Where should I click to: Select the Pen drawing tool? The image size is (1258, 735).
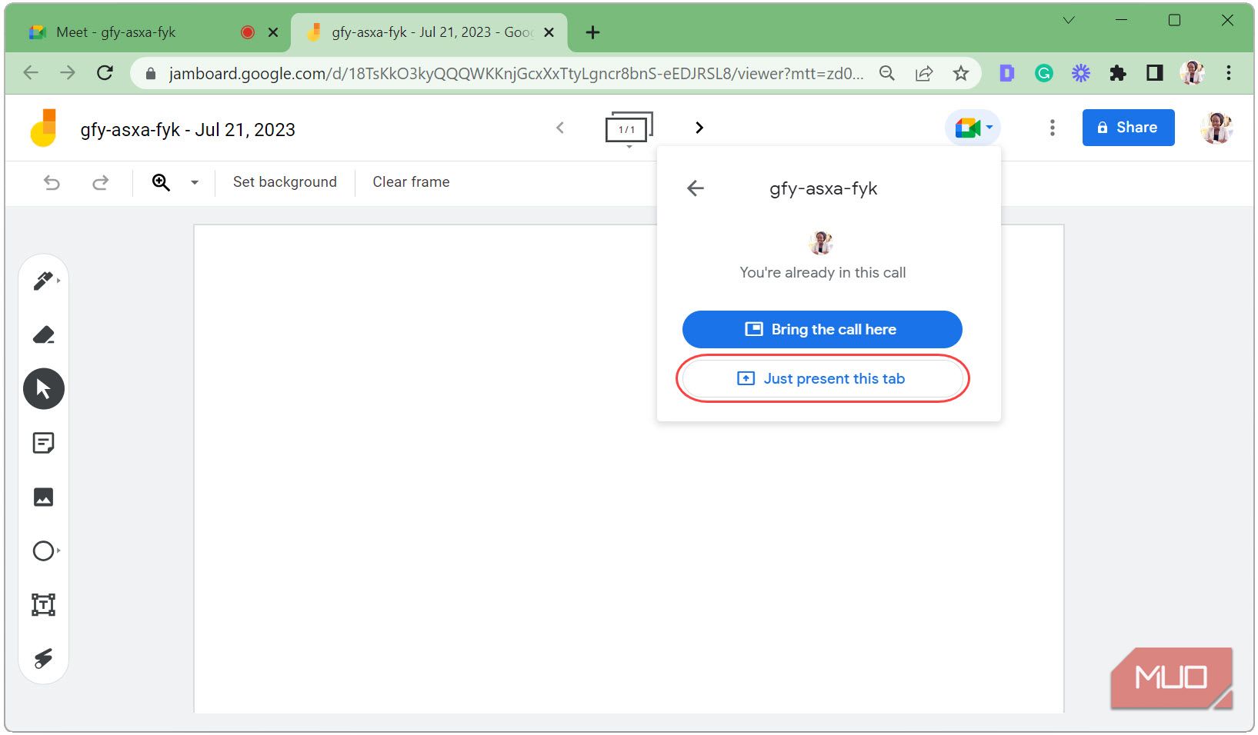[x=44, y=281]
